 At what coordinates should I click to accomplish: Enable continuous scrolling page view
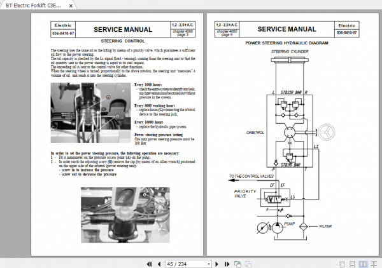point(352,264)
